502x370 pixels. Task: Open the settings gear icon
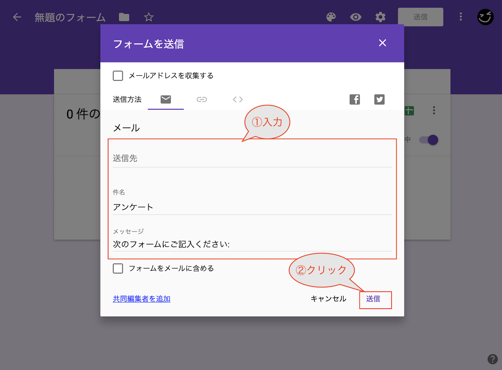coord(380,17)
